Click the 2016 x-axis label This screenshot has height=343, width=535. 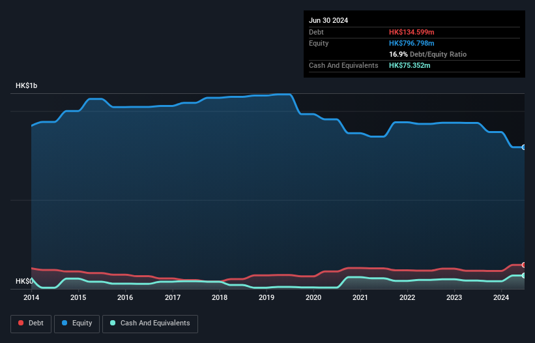pyautogui.click(x=125, y=297)
